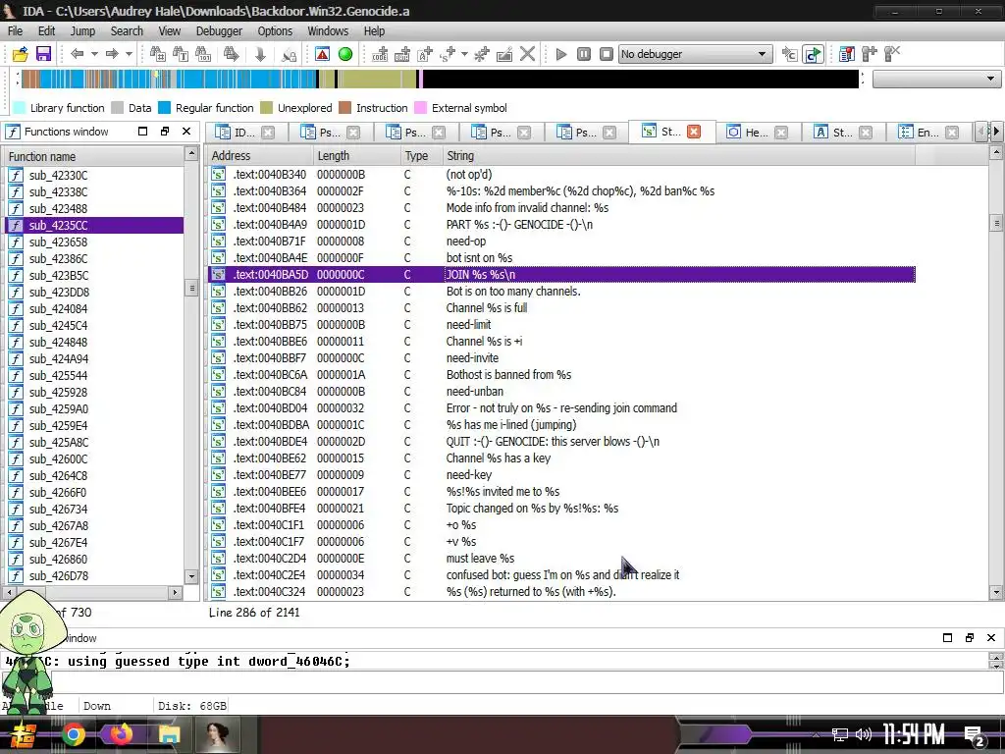Screen dimensions: 1005x754
Task: Jump forward with the right arrow
Action: [x=112, y=55]
